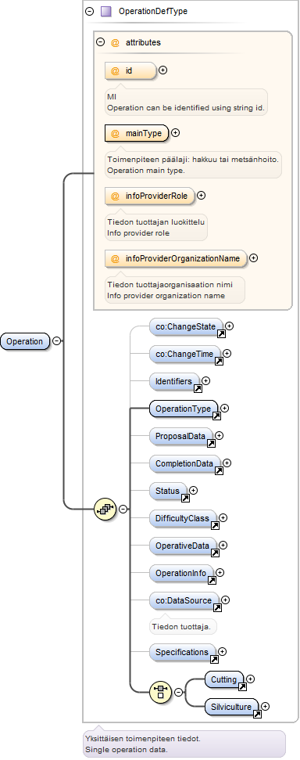Select the co:ChangeTime element
The image size is (300, 760).
point(184,355)
